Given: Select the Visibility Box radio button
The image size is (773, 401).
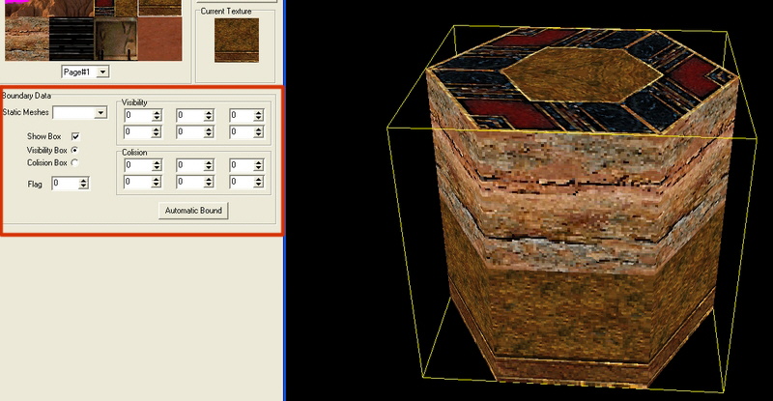Looking at the screenshot, I should [75, 150].
